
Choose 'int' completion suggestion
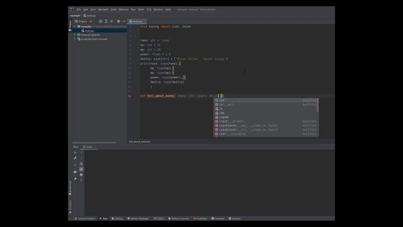[x=266, y=100]
